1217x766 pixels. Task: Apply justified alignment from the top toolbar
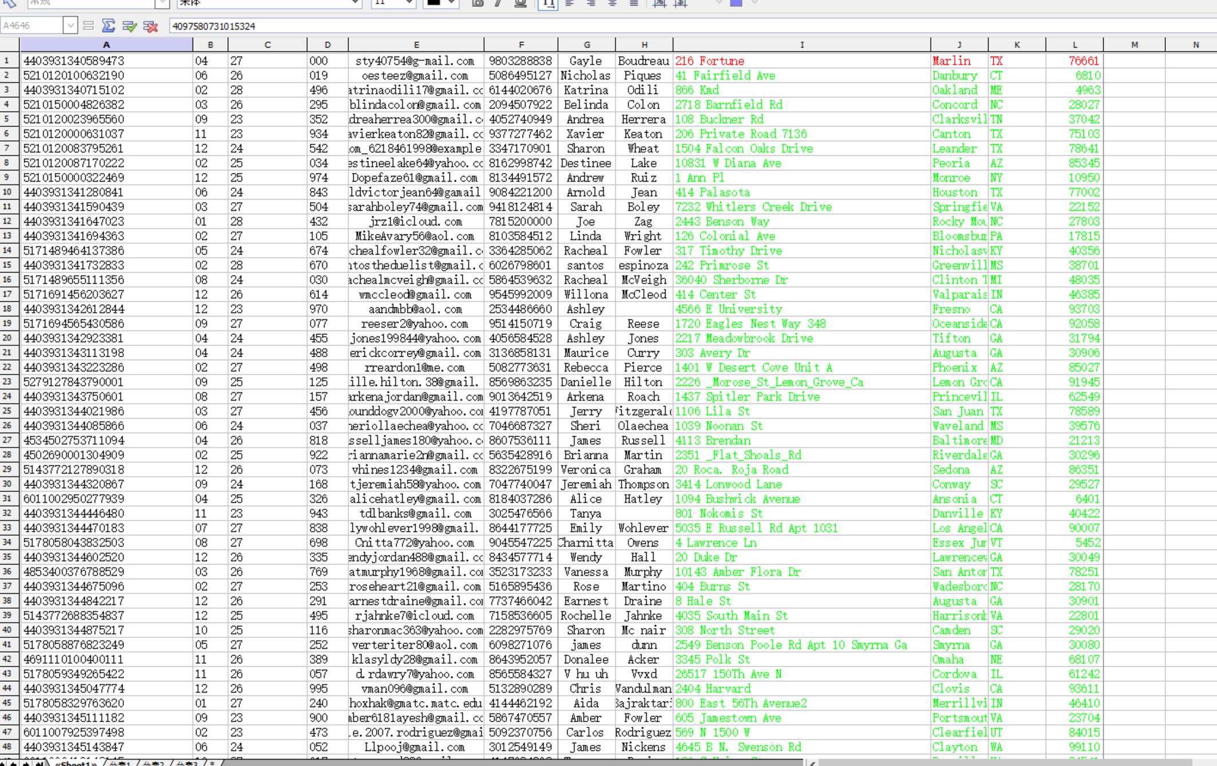tap(634, 3)
